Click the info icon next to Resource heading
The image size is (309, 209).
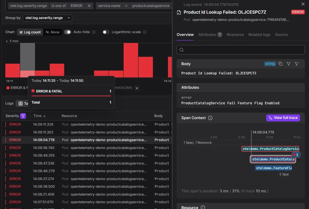(203, 207)
